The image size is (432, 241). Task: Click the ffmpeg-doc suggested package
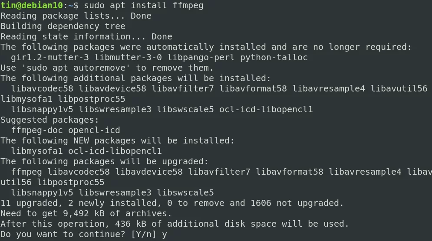[x=37, y=130]
